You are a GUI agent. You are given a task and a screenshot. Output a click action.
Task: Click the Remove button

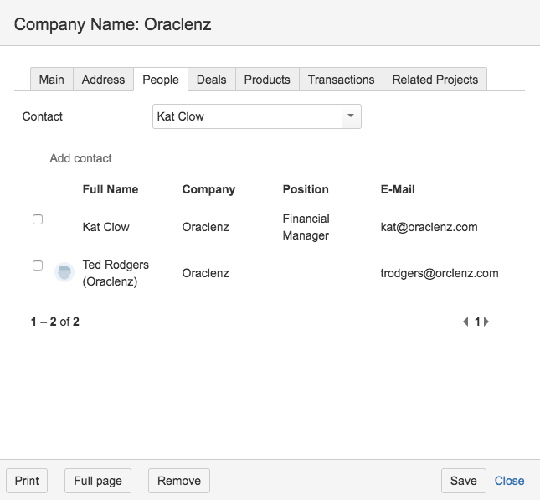178,481
